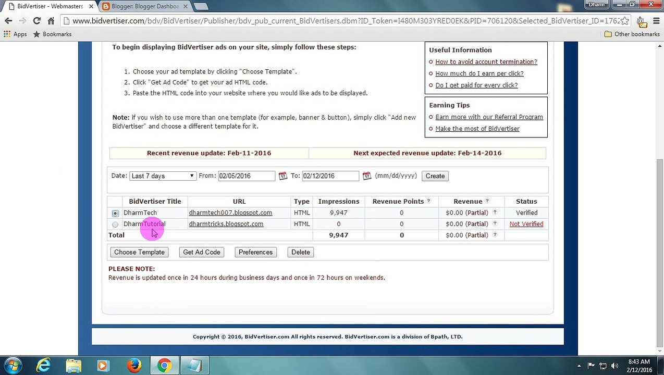Viewport: 664px width, 375px height.
Task: Click the Preferences button
Action: 255,252
